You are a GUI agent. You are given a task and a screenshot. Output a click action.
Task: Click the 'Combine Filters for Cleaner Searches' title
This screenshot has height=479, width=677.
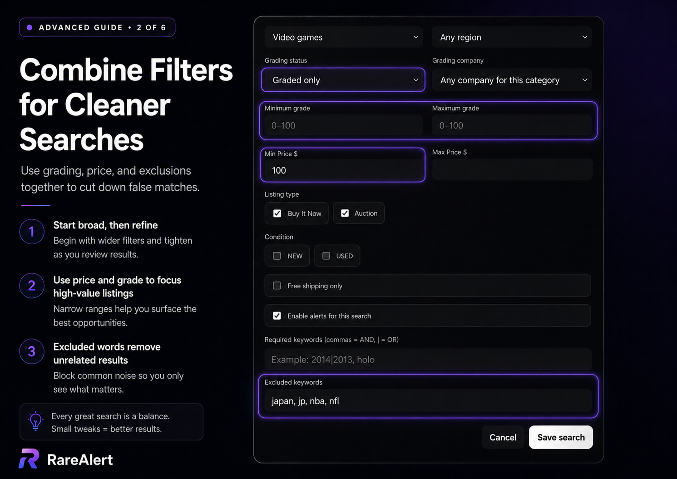coord(126,104)
